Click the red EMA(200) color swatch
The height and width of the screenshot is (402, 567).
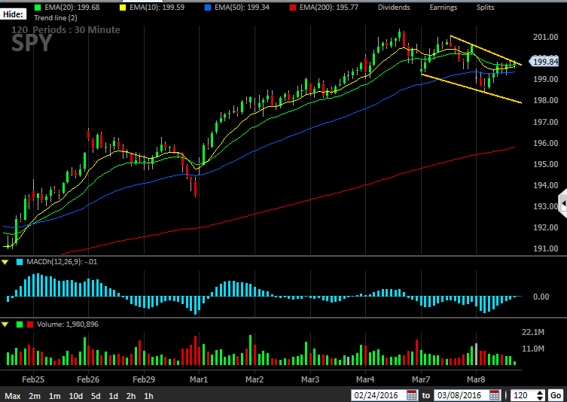coord(293,8)
